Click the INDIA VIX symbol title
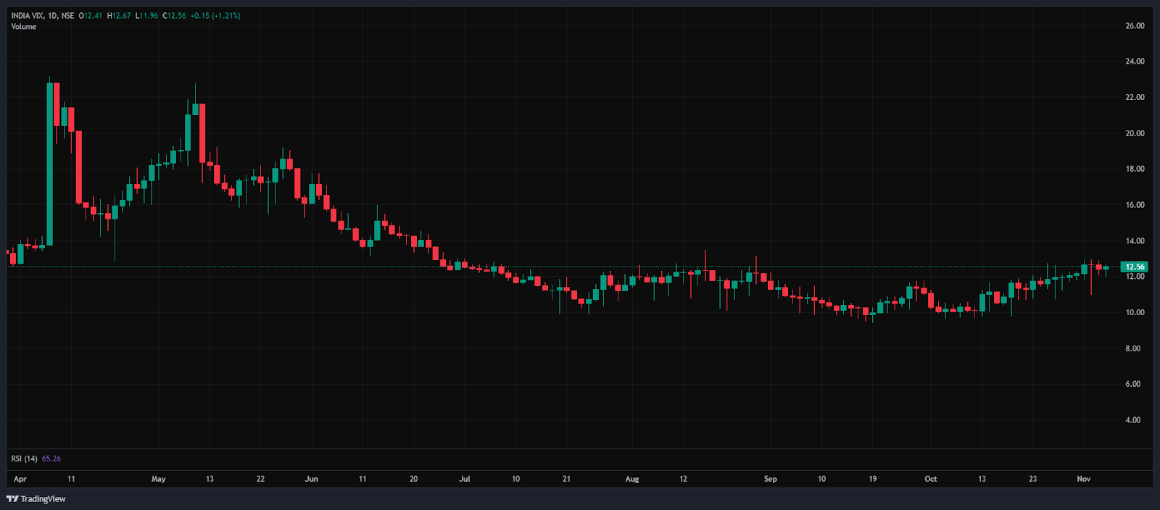The image size is (1160, 510). point(42,15)
